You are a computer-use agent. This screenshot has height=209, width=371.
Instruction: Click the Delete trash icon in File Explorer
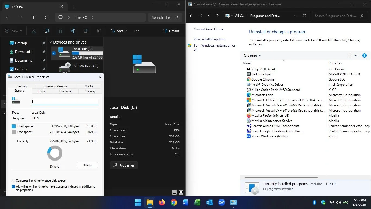coord(99,31)
